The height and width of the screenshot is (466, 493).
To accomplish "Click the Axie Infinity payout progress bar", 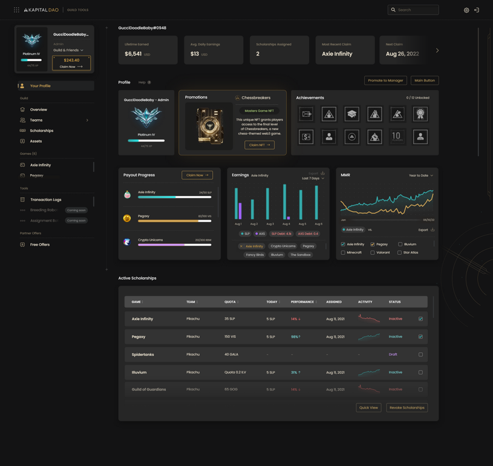I will point(174,197).
